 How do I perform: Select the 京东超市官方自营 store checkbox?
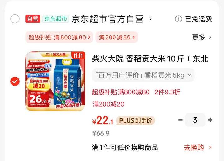(x=15, y=19)
